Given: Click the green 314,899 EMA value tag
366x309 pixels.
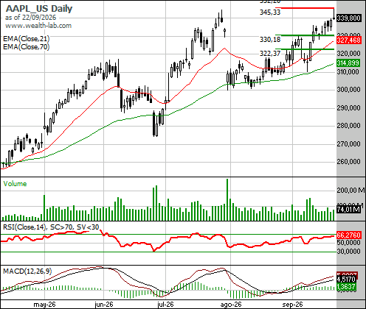Looking at the screenshot, I should tap(348, 63).
